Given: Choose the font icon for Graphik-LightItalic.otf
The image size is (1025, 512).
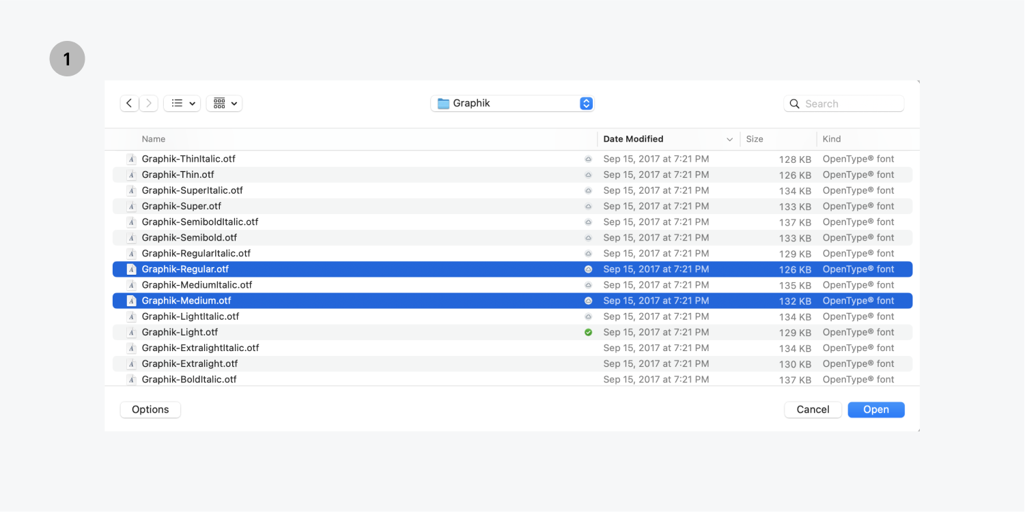Looking at the screenshot, I should coord(132,316).
